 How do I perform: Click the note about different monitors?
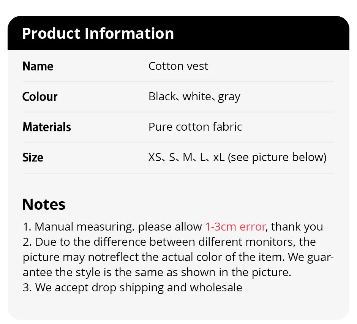(x=169, y=242)
